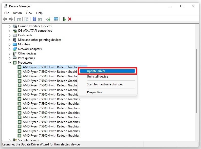Expand the Network adapters category

click(x=10, y=49)
